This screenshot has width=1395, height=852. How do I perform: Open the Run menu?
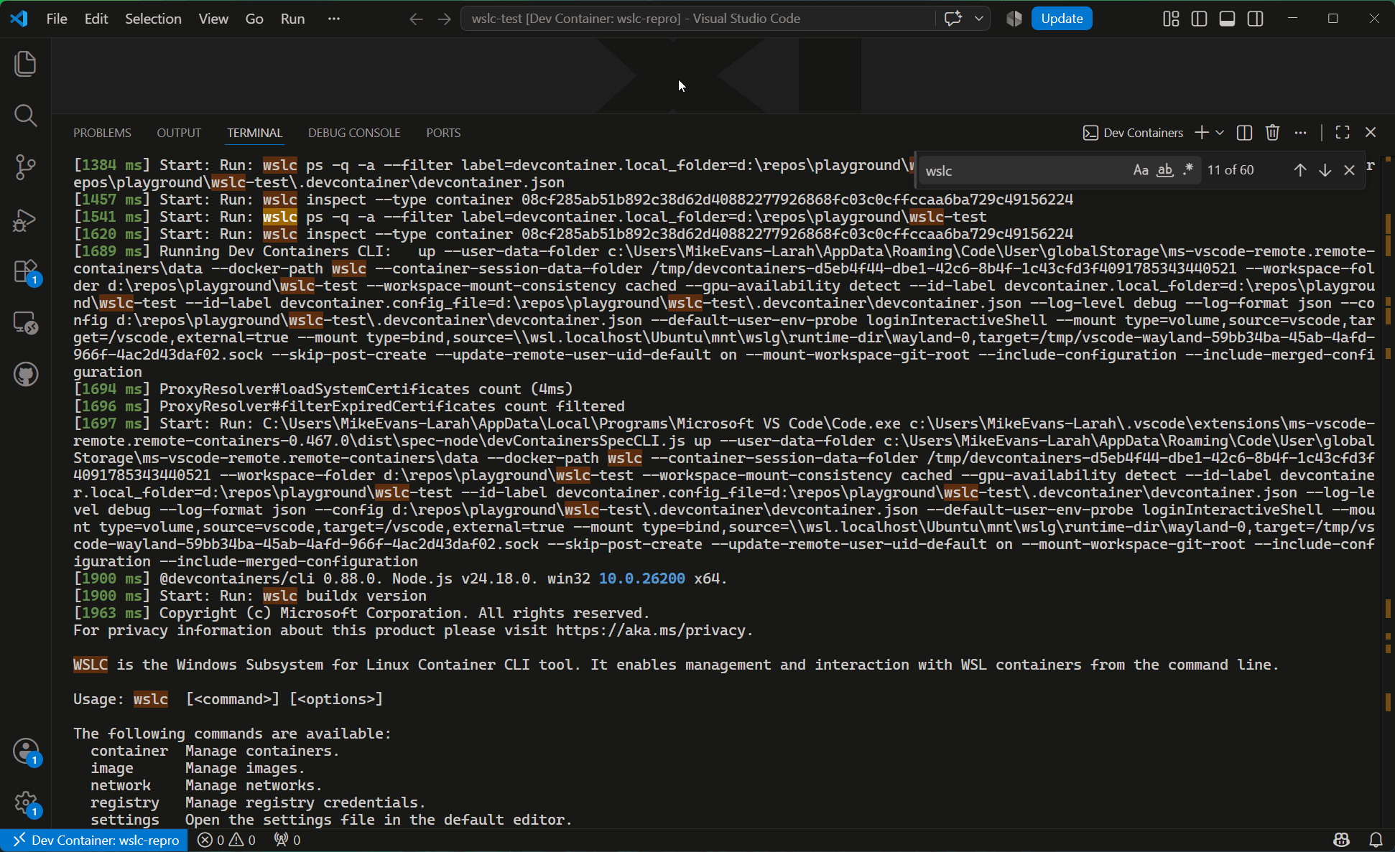click(292, 19)
